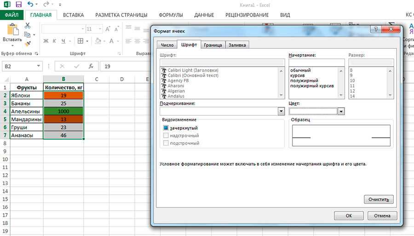Click the Enter checkmark in formula bar

[x=76, y=66]
